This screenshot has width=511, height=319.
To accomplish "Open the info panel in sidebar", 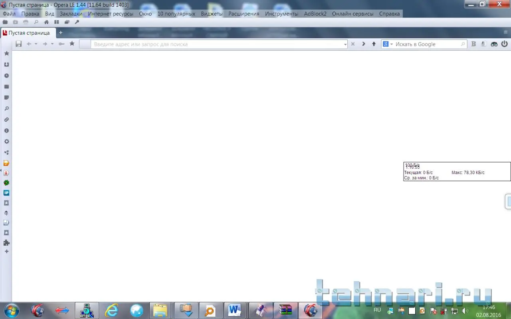I will tap(6, 130).
